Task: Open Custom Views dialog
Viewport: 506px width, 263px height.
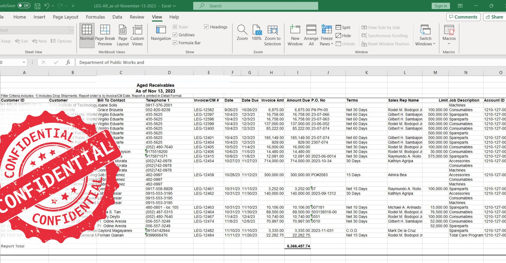Action: pos(137,35)
